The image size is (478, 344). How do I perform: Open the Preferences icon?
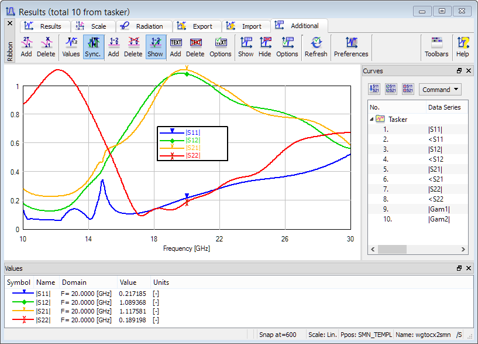(351, 47)
